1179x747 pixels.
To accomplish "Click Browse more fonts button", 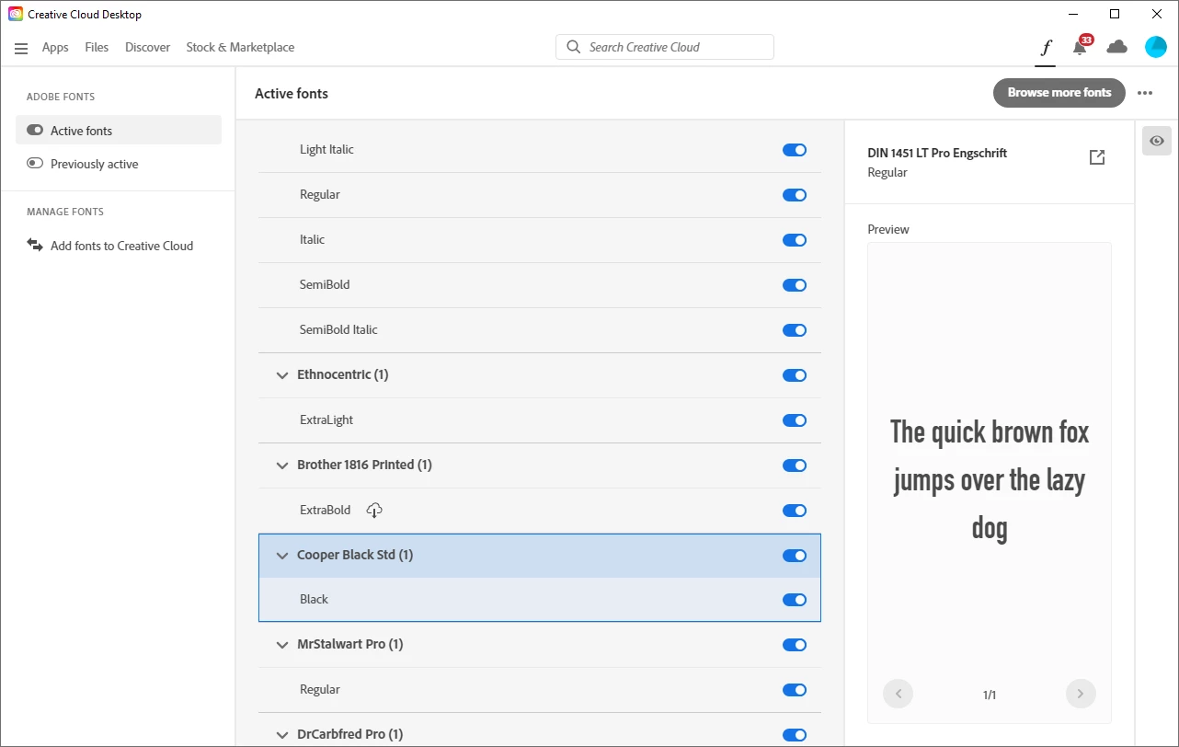I will point(1059,92).
